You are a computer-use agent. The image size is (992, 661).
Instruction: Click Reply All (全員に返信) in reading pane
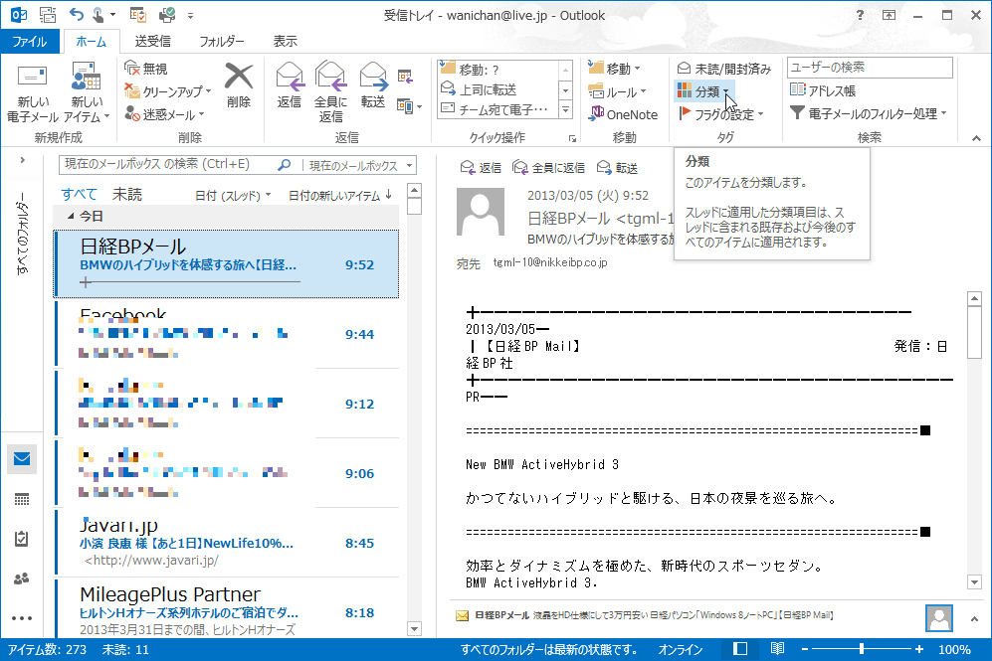point(548,167)
